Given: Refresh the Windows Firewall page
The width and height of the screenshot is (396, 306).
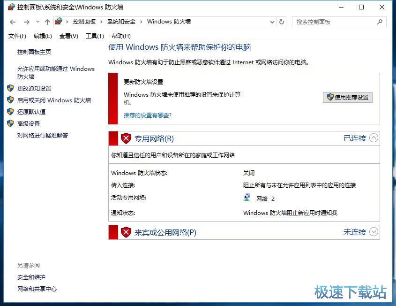Looking at the screenshot, I should click(282, 22).
